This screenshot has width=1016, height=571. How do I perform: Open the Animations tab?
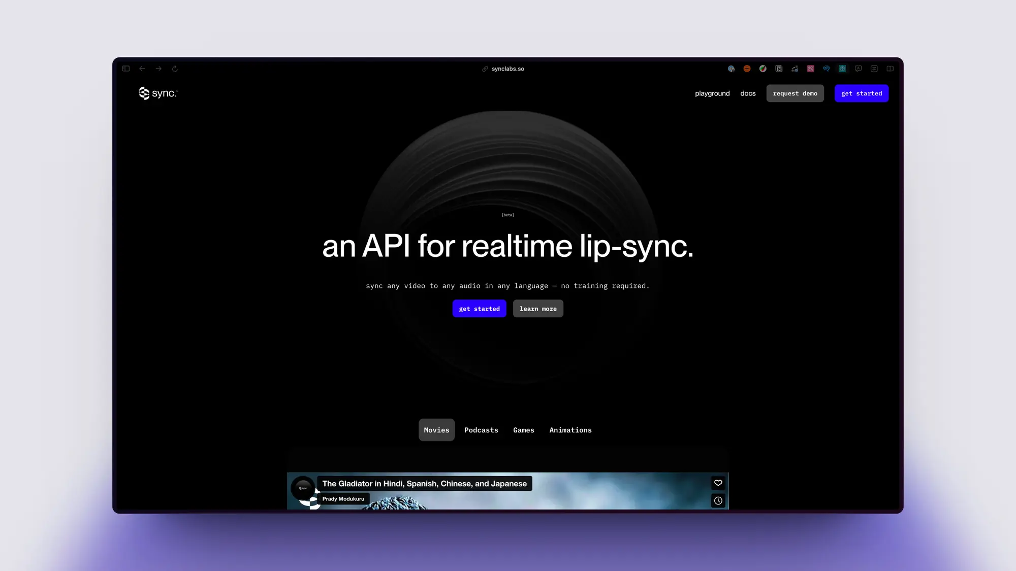570,430
